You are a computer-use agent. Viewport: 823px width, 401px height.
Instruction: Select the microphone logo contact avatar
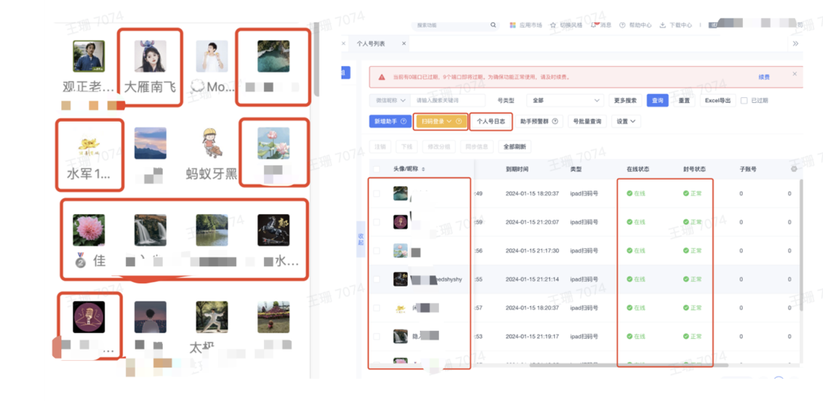coord(89,317)
